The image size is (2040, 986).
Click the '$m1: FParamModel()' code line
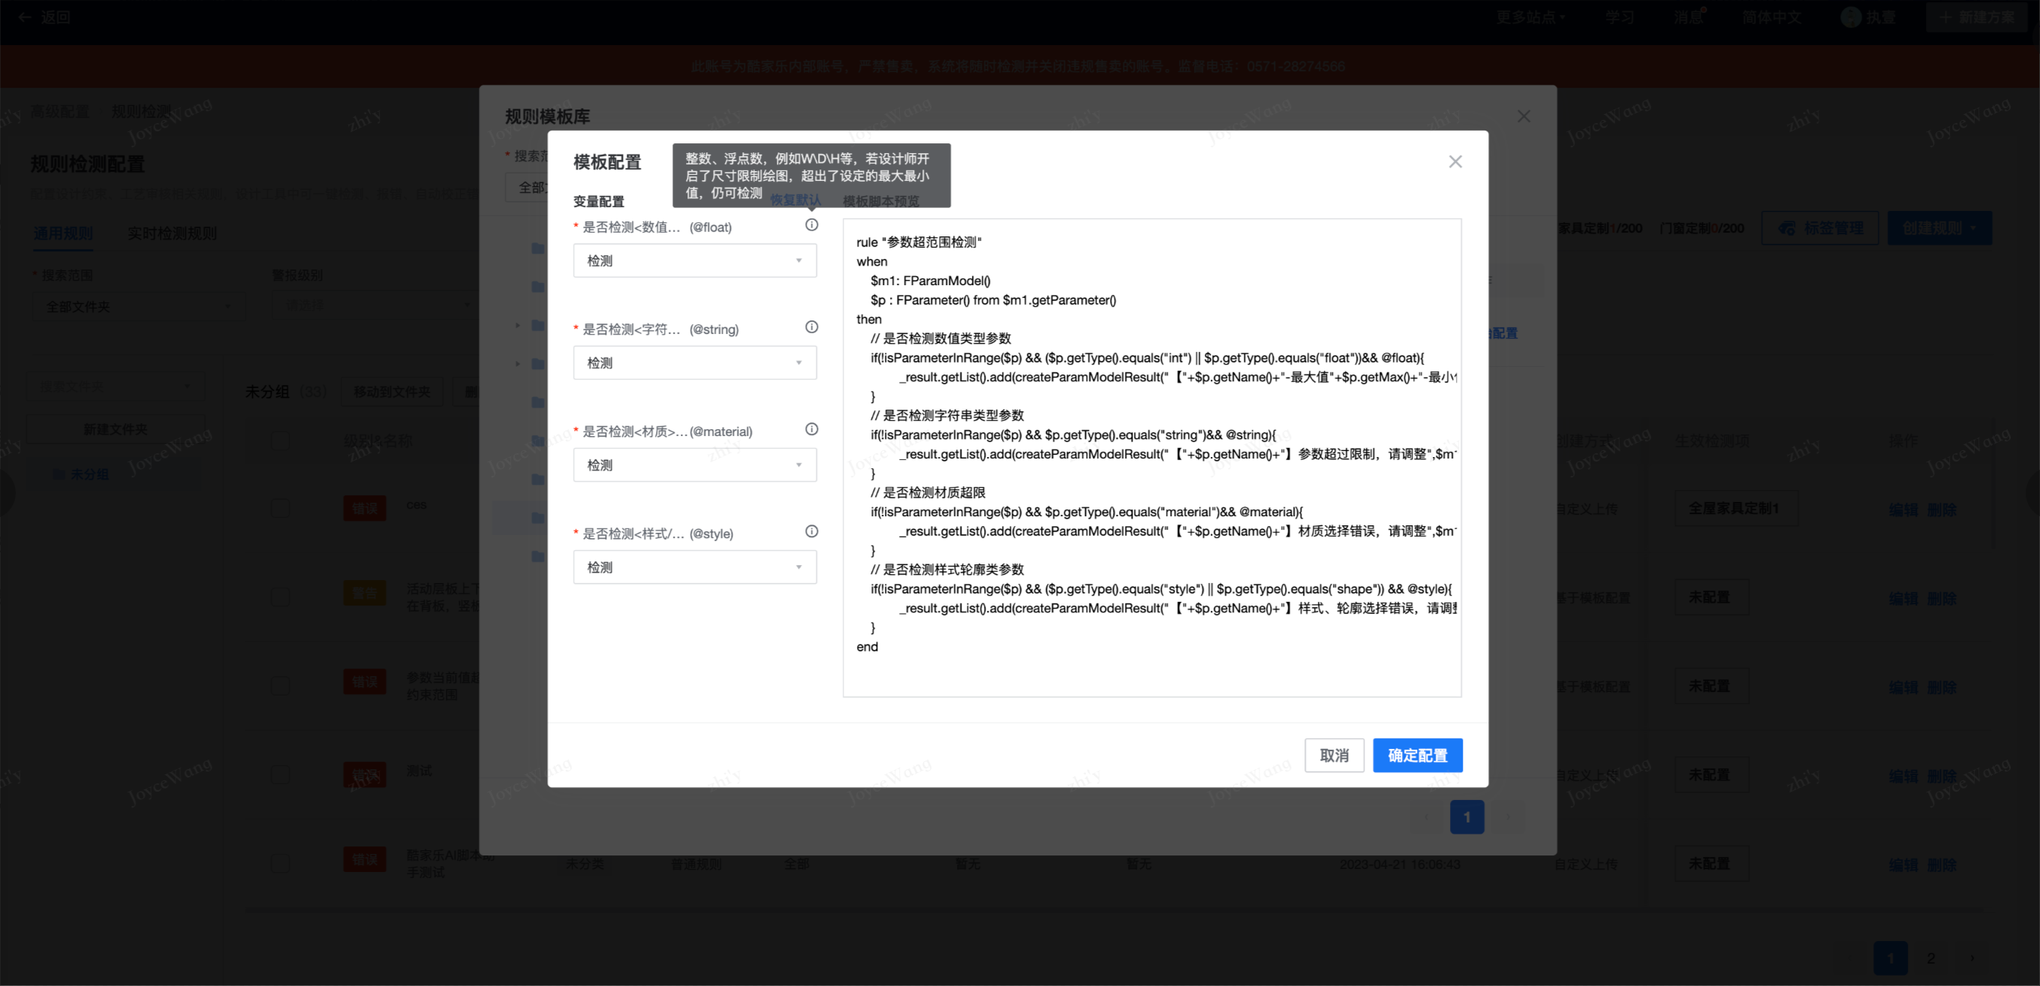click(930, 281)
